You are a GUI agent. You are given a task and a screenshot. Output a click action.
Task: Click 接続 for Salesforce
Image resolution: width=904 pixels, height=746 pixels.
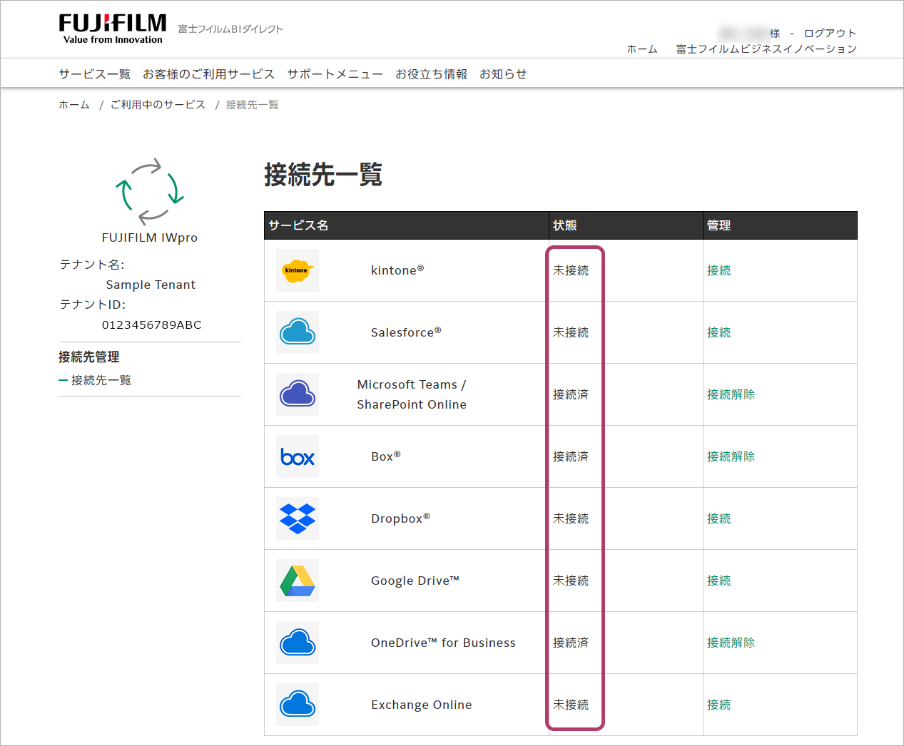click(x=718, y=332)
